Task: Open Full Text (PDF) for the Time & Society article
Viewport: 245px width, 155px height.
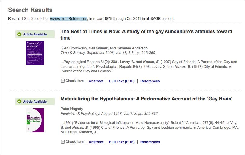Action: [x=122, y=81]
